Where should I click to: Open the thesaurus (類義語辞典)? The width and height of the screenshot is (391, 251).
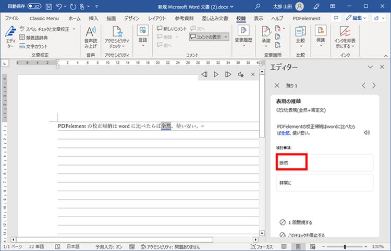[x=33, y=37]
